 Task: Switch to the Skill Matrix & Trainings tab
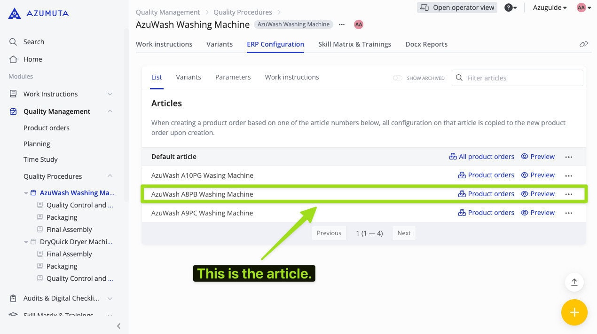(354, 44)
